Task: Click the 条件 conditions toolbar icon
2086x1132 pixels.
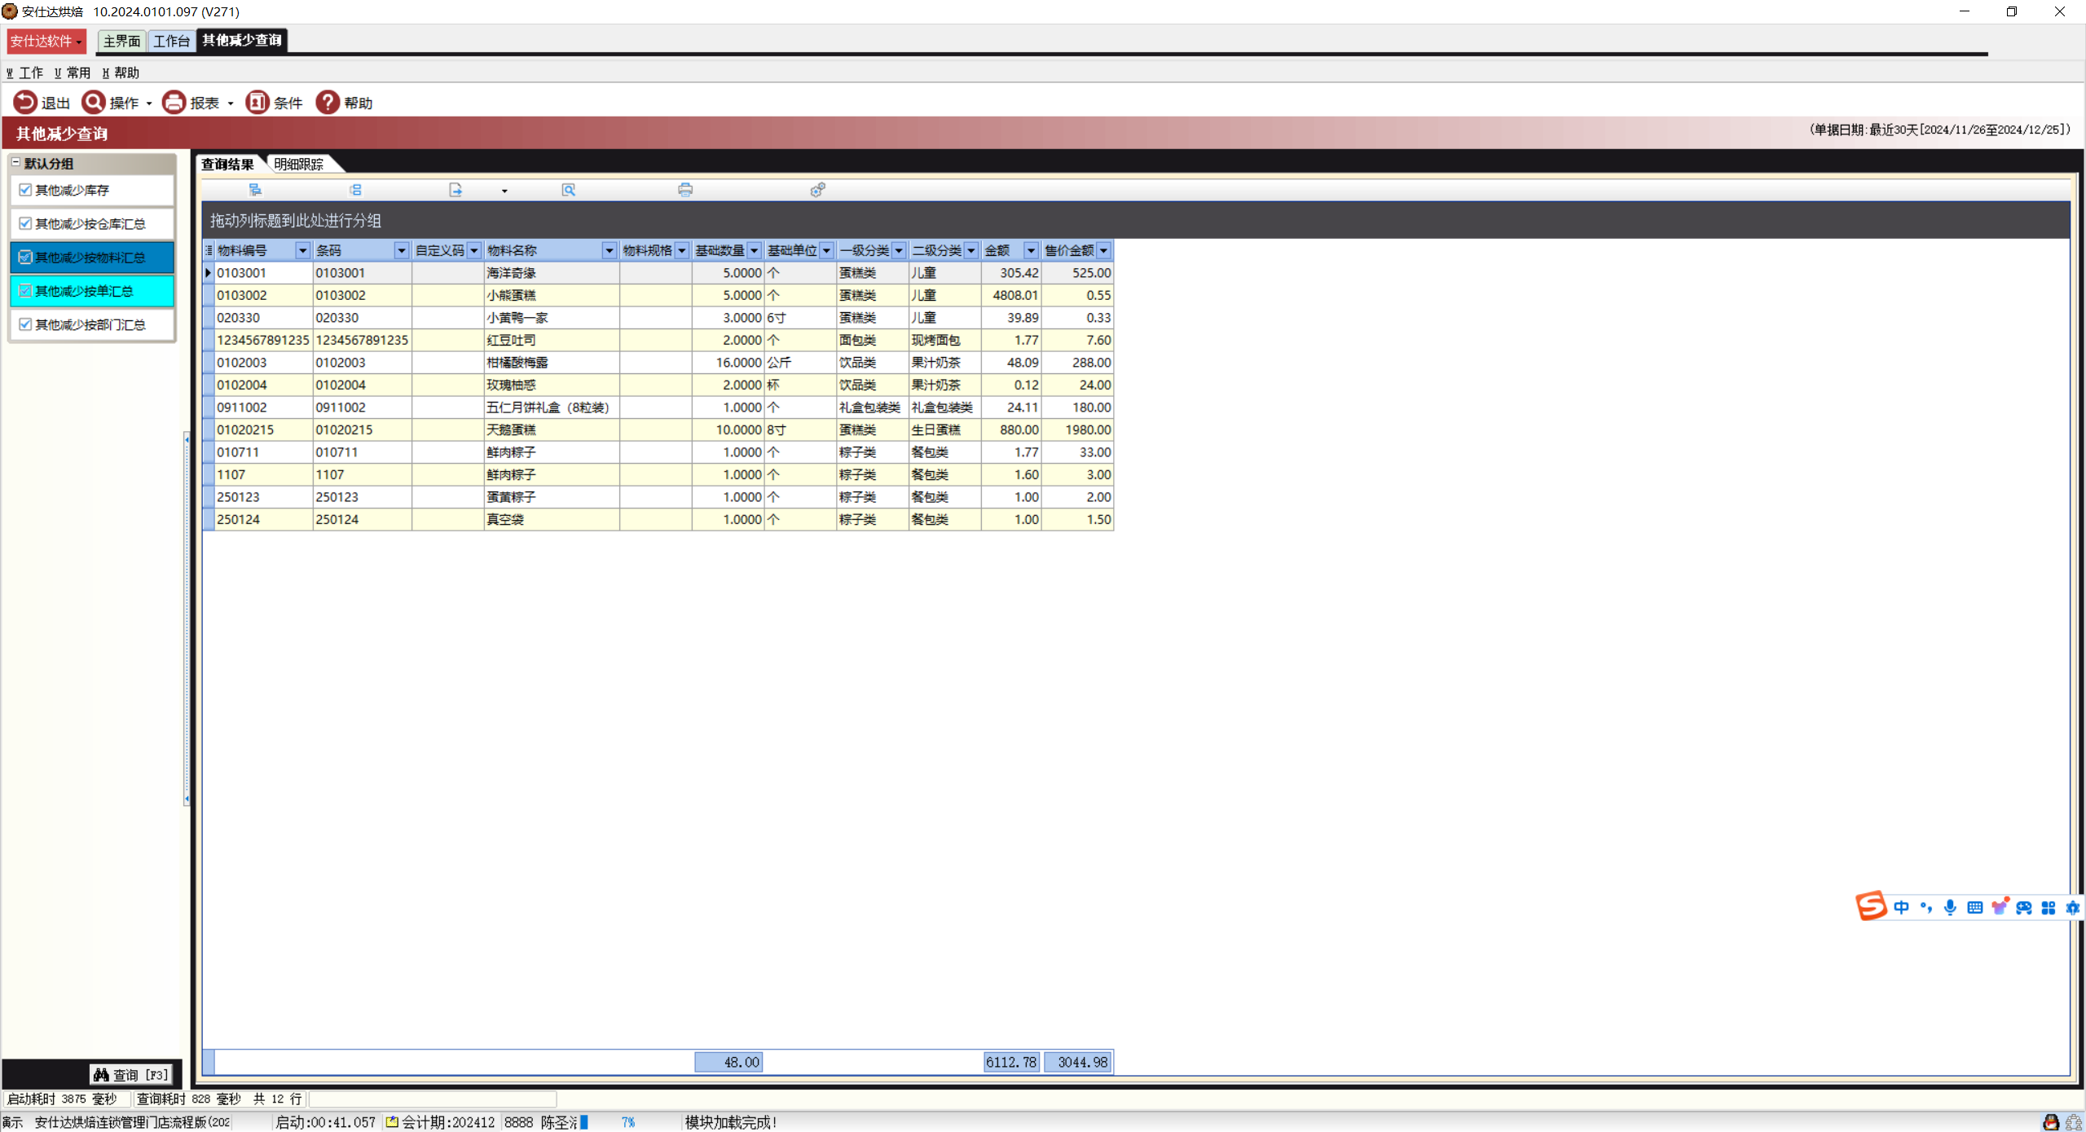Action: tap(257, 103)
